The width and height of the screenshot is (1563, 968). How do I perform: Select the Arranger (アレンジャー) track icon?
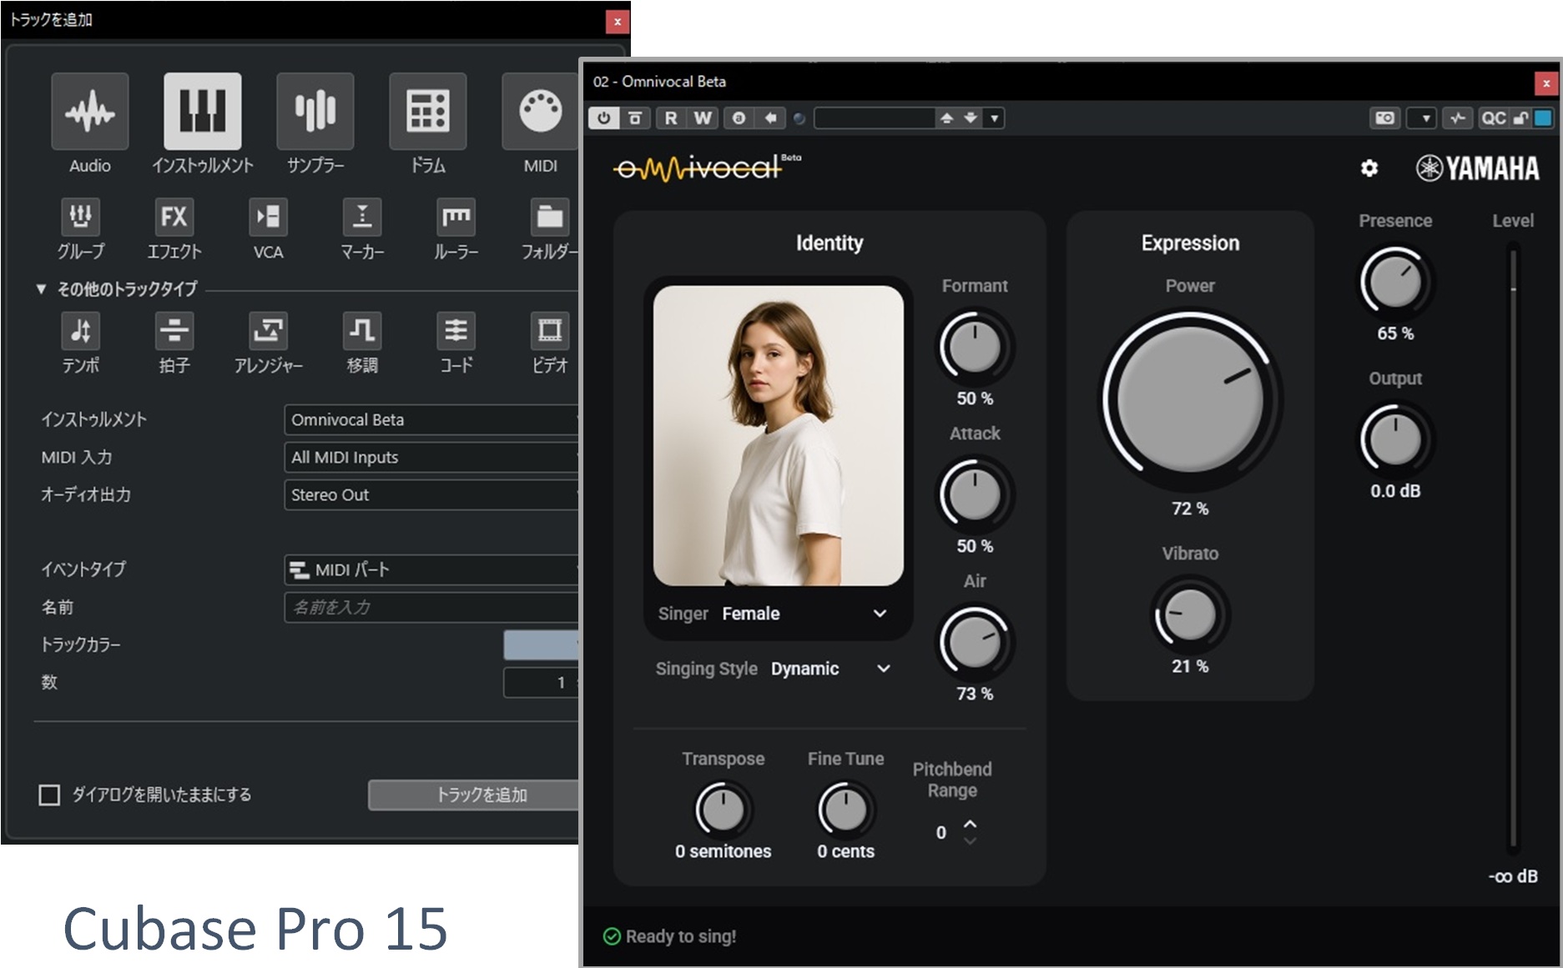tap(268, 331)
